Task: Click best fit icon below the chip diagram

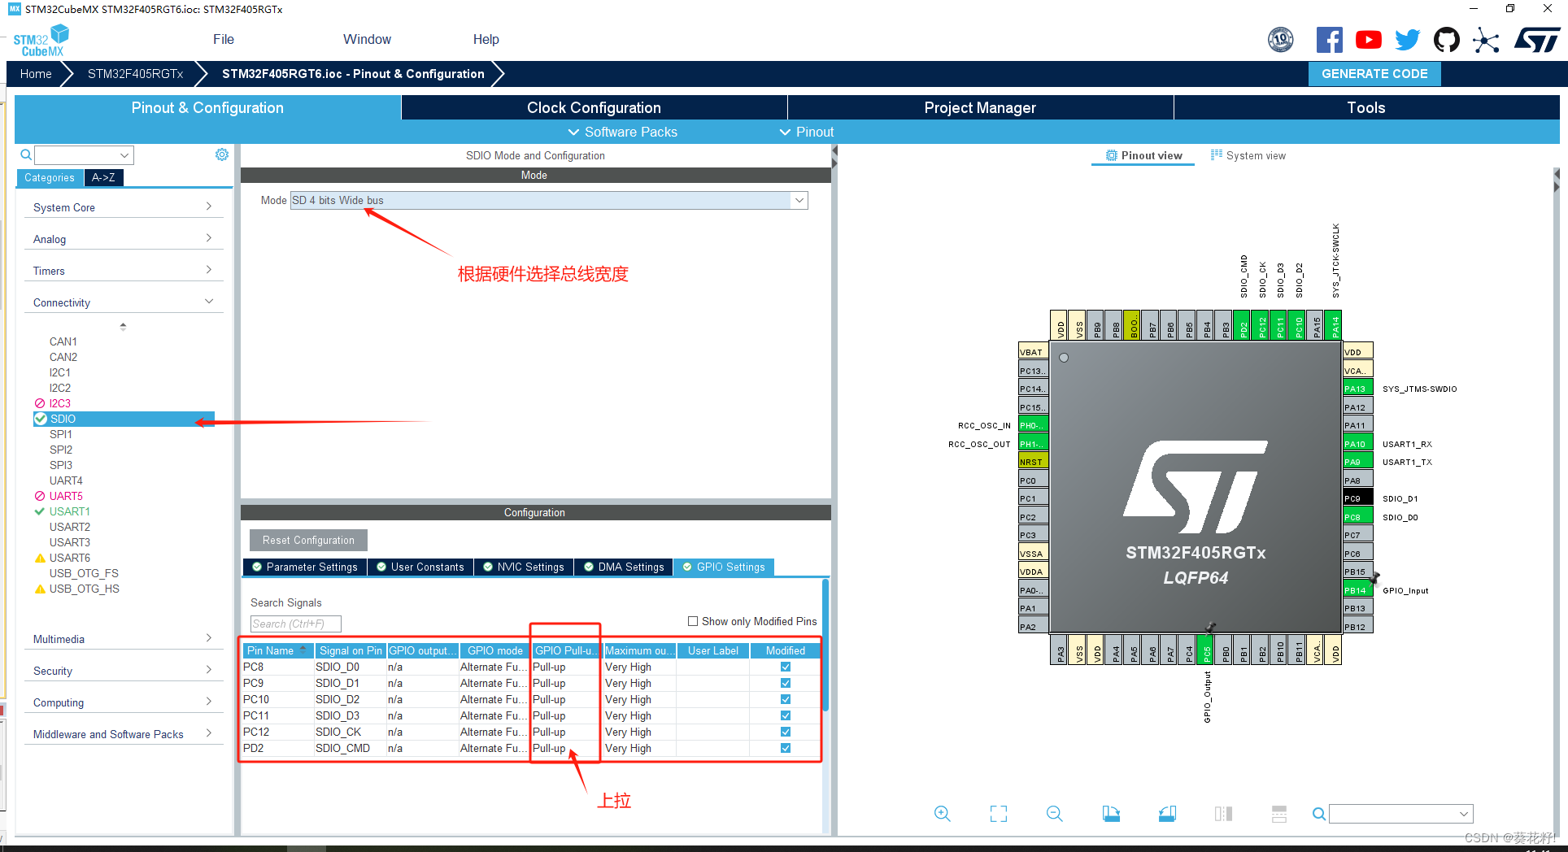Action: pyautogui.click(x=998, y=813)
